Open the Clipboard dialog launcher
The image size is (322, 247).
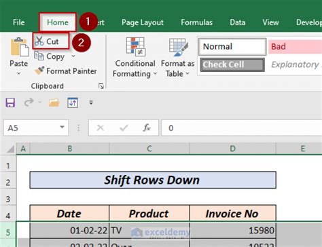pos(101,86)
